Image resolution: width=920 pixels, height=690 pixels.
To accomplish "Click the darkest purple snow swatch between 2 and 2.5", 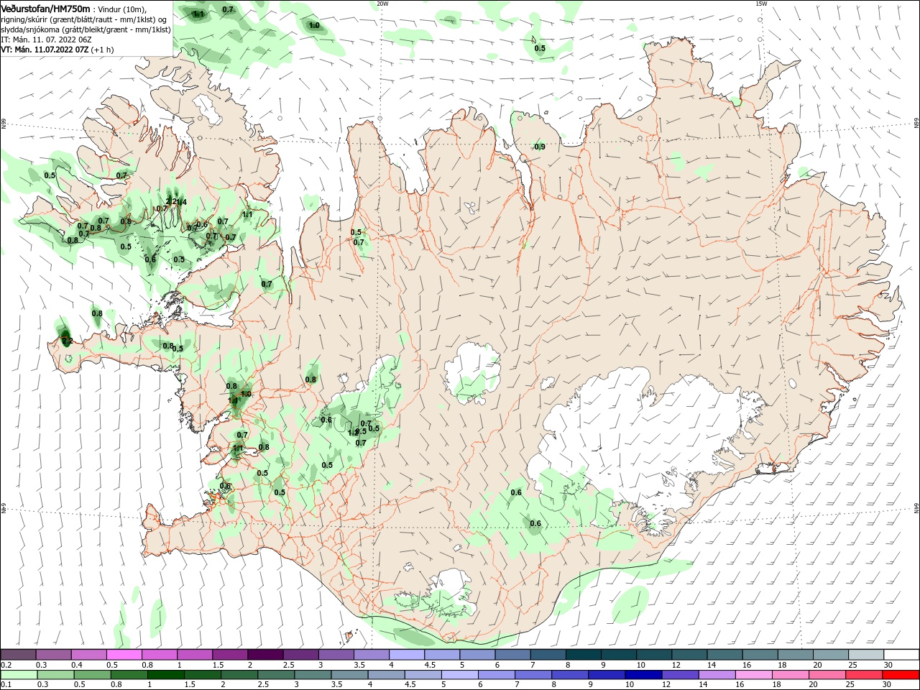I will [x=265, y=655].
